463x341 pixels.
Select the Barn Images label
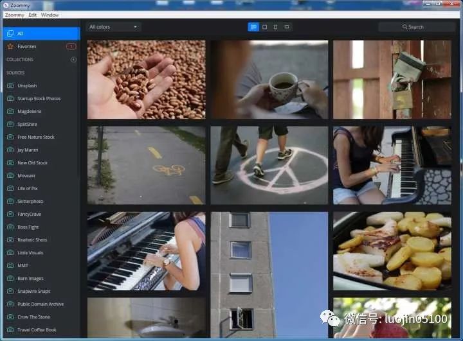30,278
